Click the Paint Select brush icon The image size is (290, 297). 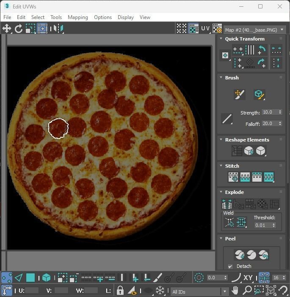157,278
